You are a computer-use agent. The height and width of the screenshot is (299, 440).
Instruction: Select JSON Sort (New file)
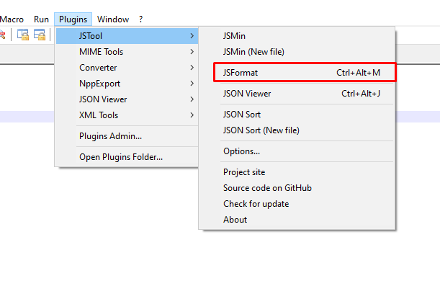point(297,130)
